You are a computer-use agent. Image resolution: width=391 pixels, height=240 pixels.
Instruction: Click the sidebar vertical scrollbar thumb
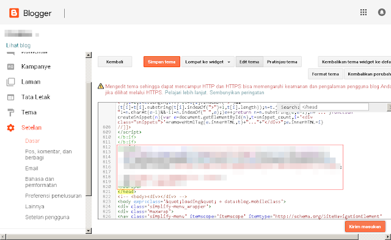[x=89, y=139]
